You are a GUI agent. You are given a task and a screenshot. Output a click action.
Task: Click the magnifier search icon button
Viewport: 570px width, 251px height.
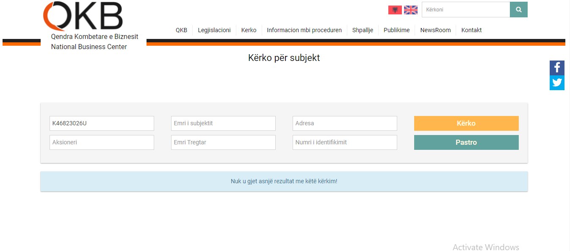pos(518,10)
